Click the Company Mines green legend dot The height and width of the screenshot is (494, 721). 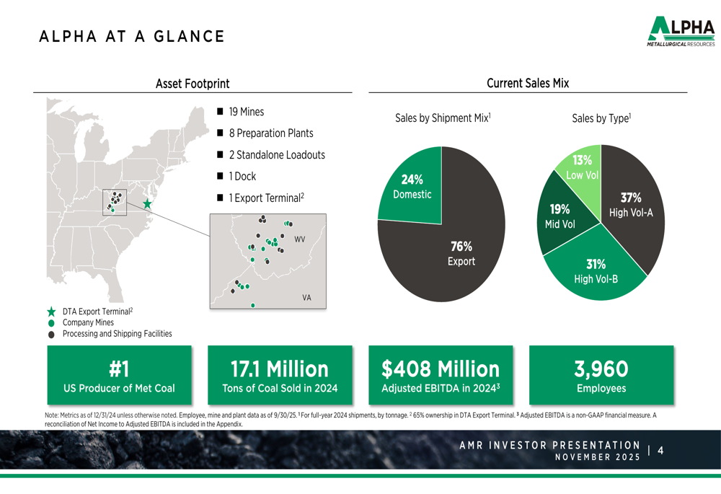click(50, 322)
